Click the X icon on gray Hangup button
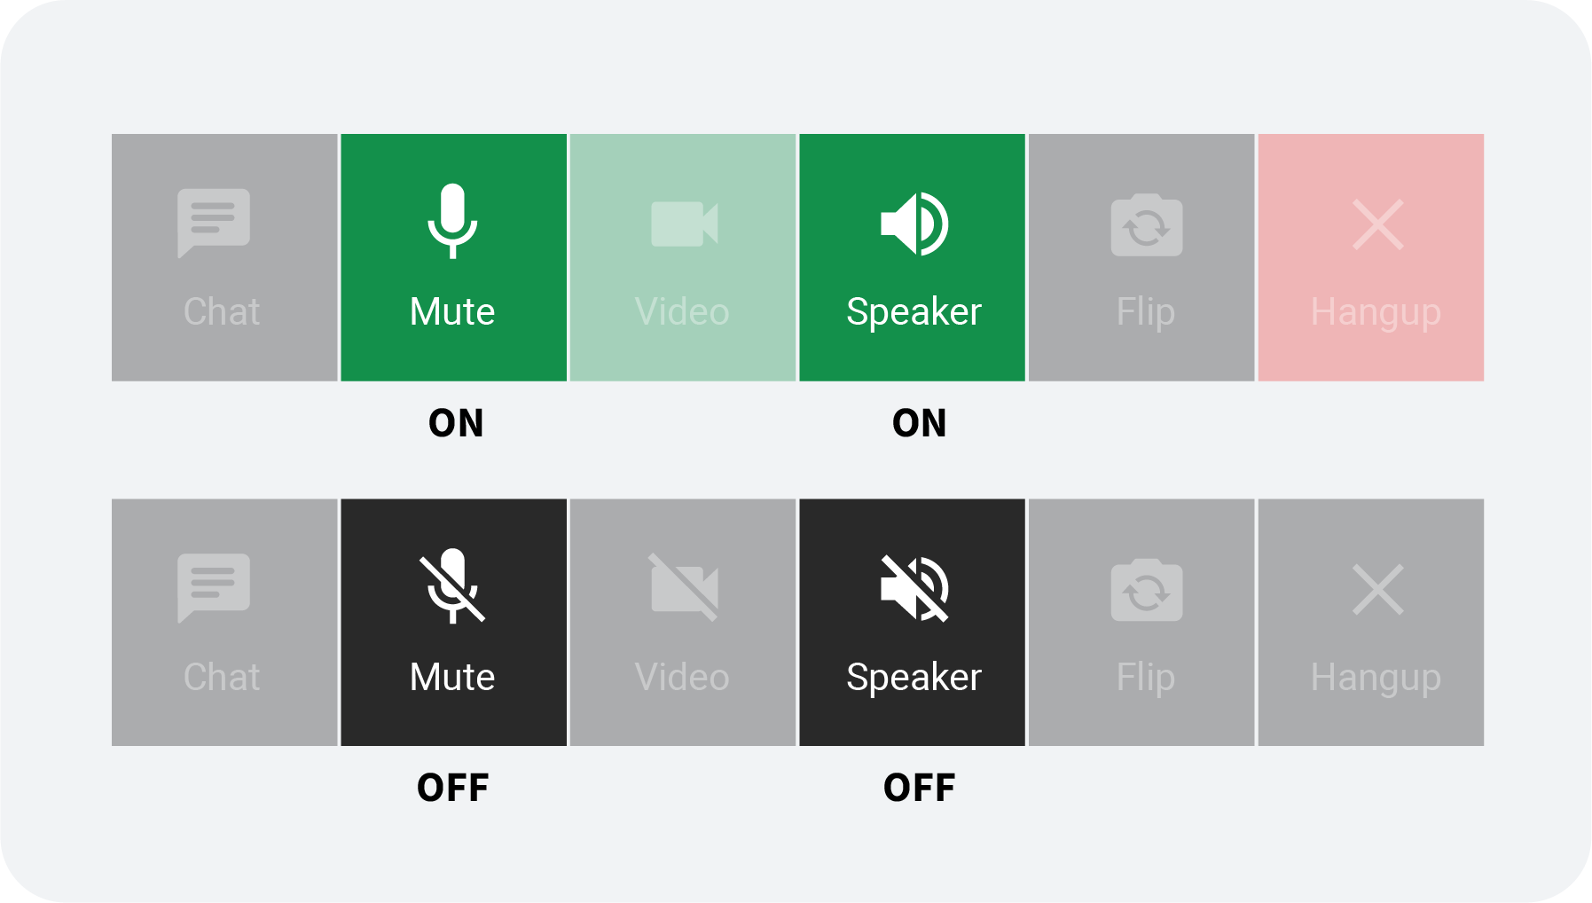The width and height of the screenshot is (1592, 903). (1377, 589)
